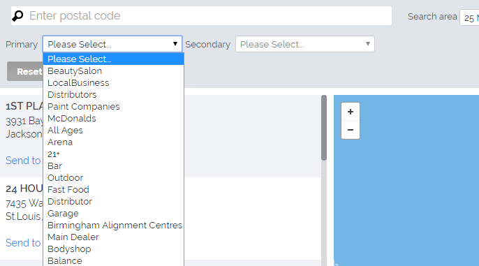
Task: Click the results list scrollbar thumb
Action: pyautogui.click(x=324, y=128)
